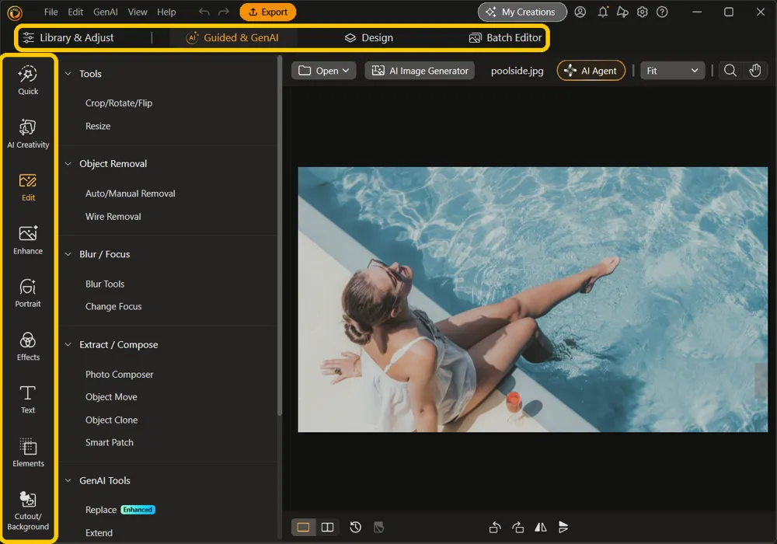
Task: Open notifications bell icon
Action: pos(603,12)
